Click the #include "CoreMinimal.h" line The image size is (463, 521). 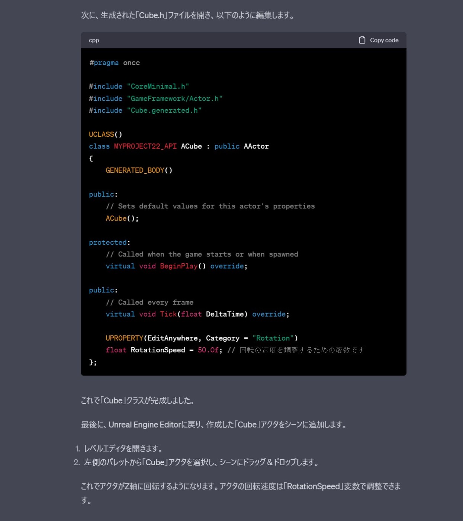[139, 86]
